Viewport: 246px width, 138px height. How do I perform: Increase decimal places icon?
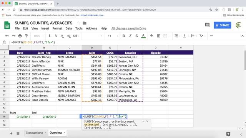point(68,36)
